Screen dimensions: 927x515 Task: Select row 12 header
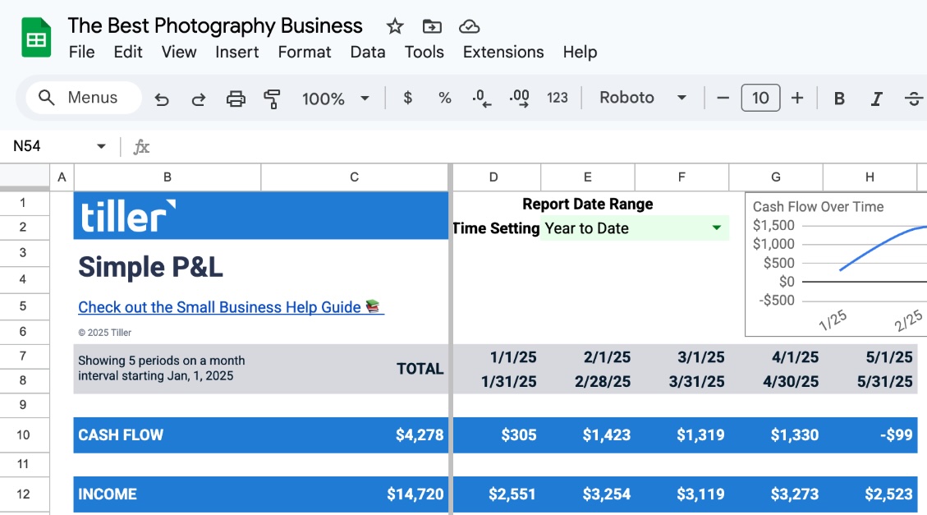click(24, 494)
